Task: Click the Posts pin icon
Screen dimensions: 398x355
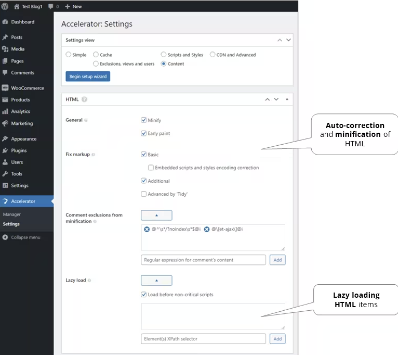Action: click(x=5, y=37)
